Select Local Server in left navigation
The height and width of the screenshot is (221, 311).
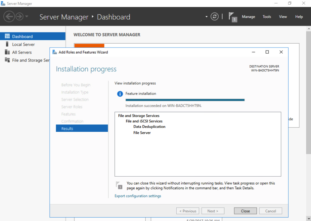(33, 44)
